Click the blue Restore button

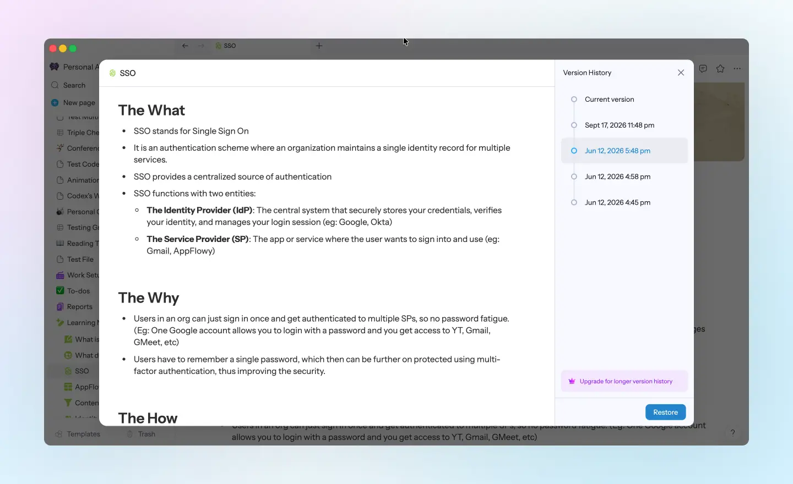[665, 413]
